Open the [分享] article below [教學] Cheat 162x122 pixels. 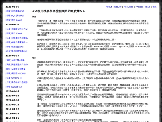[16, 38]
